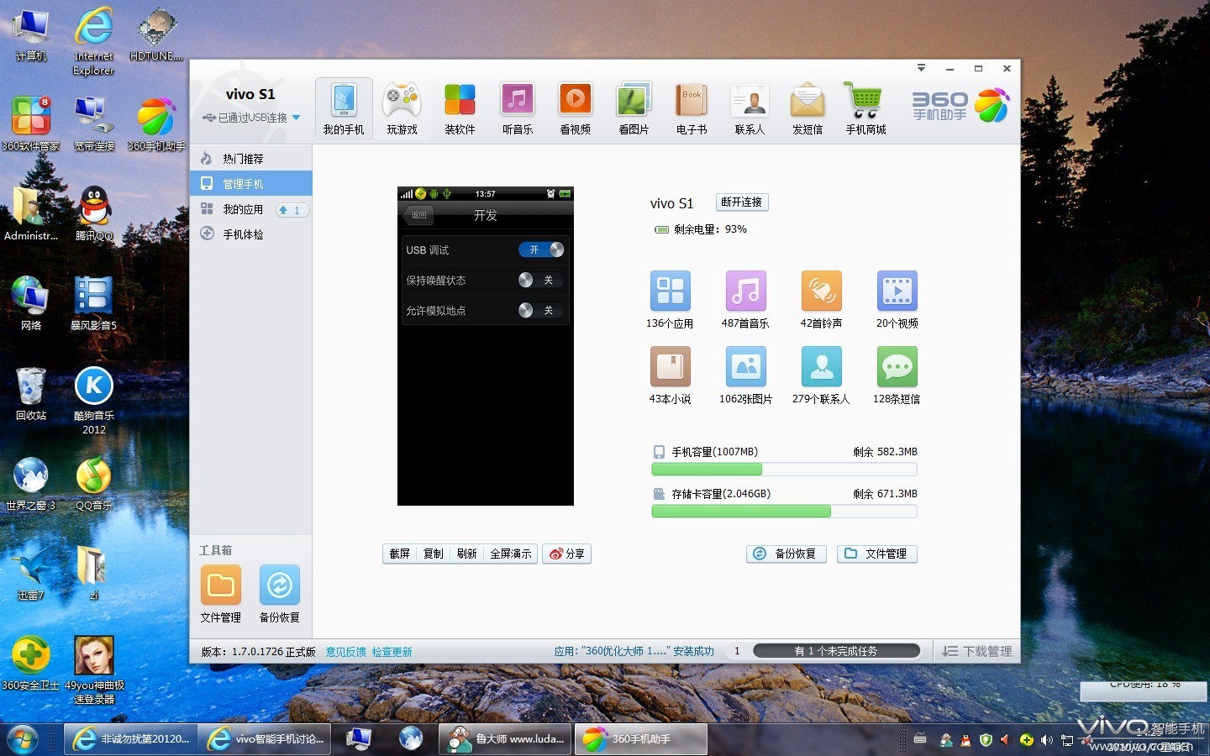Open 腾讯QQ desktop icon
Screen dimensions: 1210x756
coord(94,213)
